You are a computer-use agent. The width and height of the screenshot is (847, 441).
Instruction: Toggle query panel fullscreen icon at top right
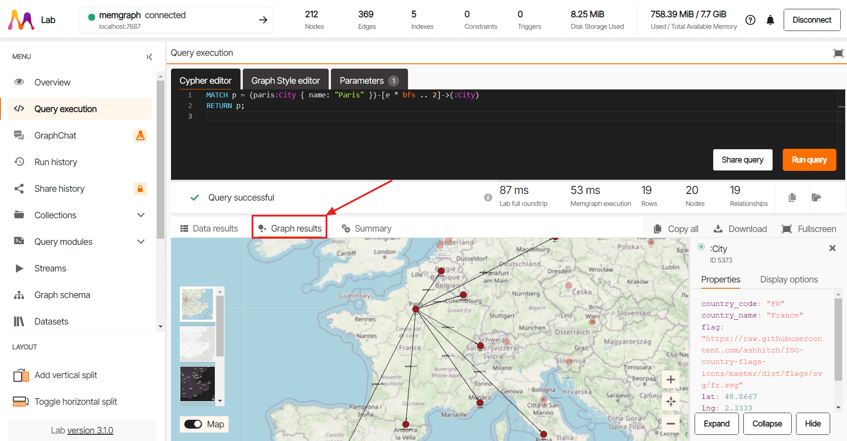coord(838,53)
